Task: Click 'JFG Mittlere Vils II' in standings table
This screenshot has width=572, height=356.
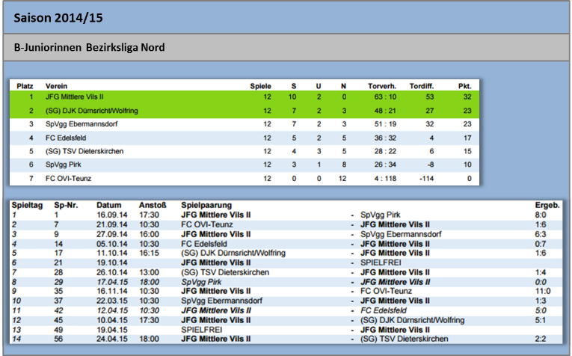Action: (x=75, y=96)
